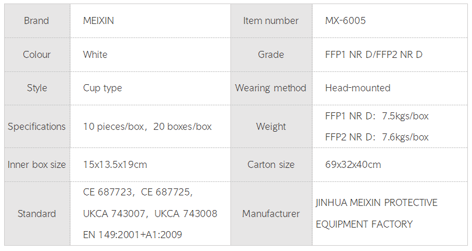Select the White colour value
472x251 pixels.
[x=95, y=54]
